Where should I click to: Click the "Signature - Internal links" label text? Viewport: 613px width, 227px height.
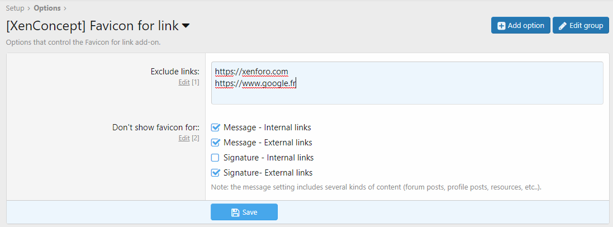pyautogui.click(x=268, y=158)
